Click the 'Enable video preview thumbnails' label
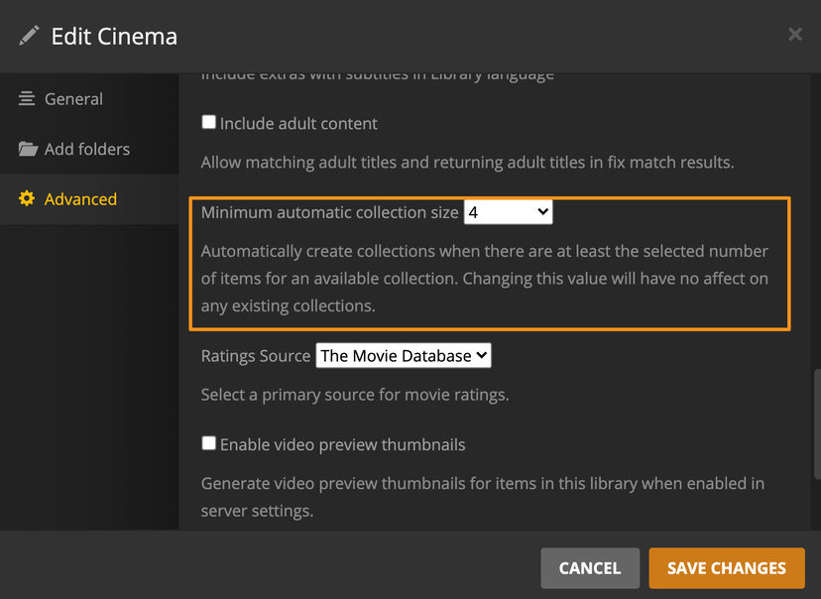The height and width of the screenshot is (599, 821). [x=342, y=444]
